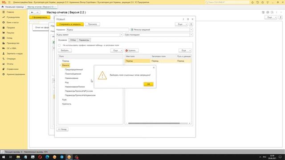Select the Курс field in tree
285x160 pixels.
(64, 100)
